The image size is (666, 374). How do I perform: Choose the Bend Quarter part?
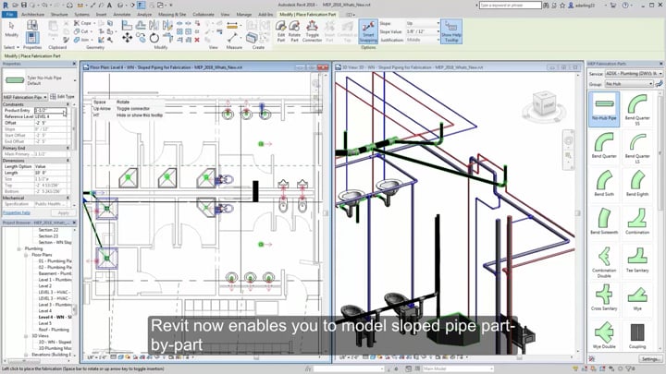(x=604, y=146)
